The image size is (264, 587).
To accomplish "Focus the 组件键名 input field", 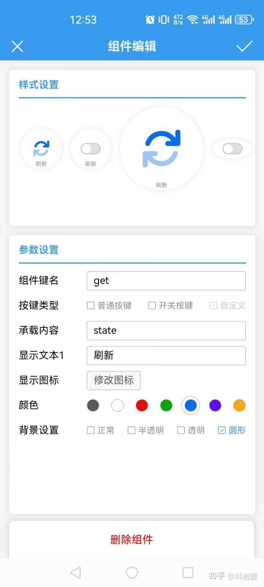I will point(166,281).
